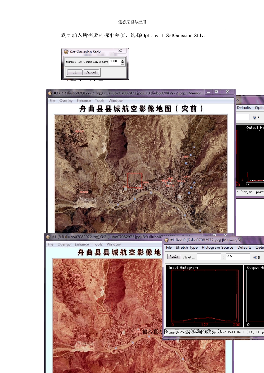Open Defaults menu in the Red:R stretch window
The image size is (264, 373).
coord(244,247)
